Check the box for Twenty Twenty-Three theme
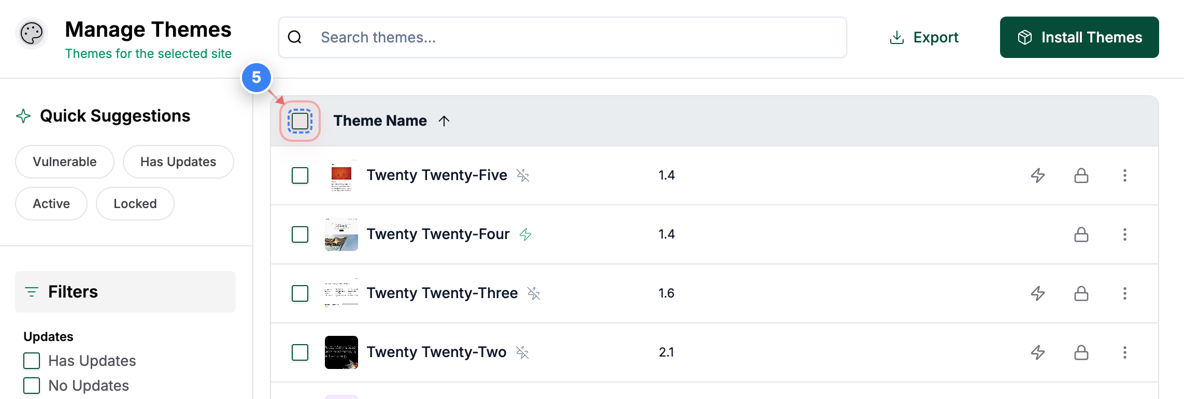The height and width of the screenshot is (399, 1184). point(299,293)
